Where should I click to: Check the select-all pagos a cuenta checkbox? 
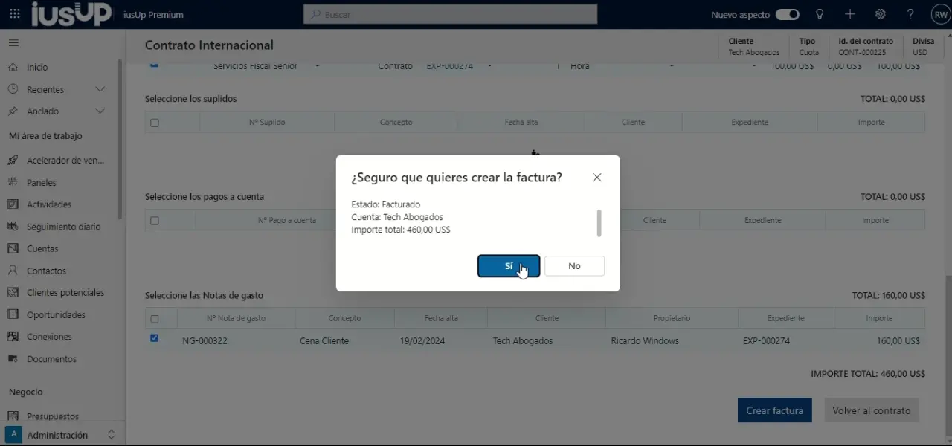pos(155,221)
